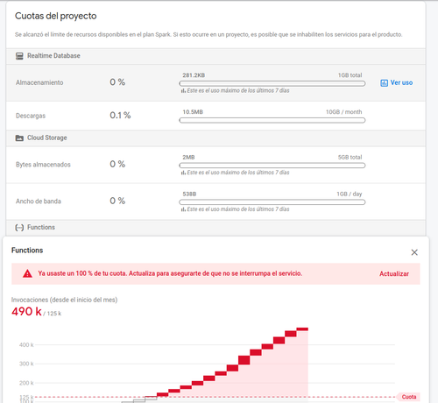This screenshot has width=438, height=403.
Task: Click the Actualizar button
Action: pyautogui.click(x=394, y=274)
